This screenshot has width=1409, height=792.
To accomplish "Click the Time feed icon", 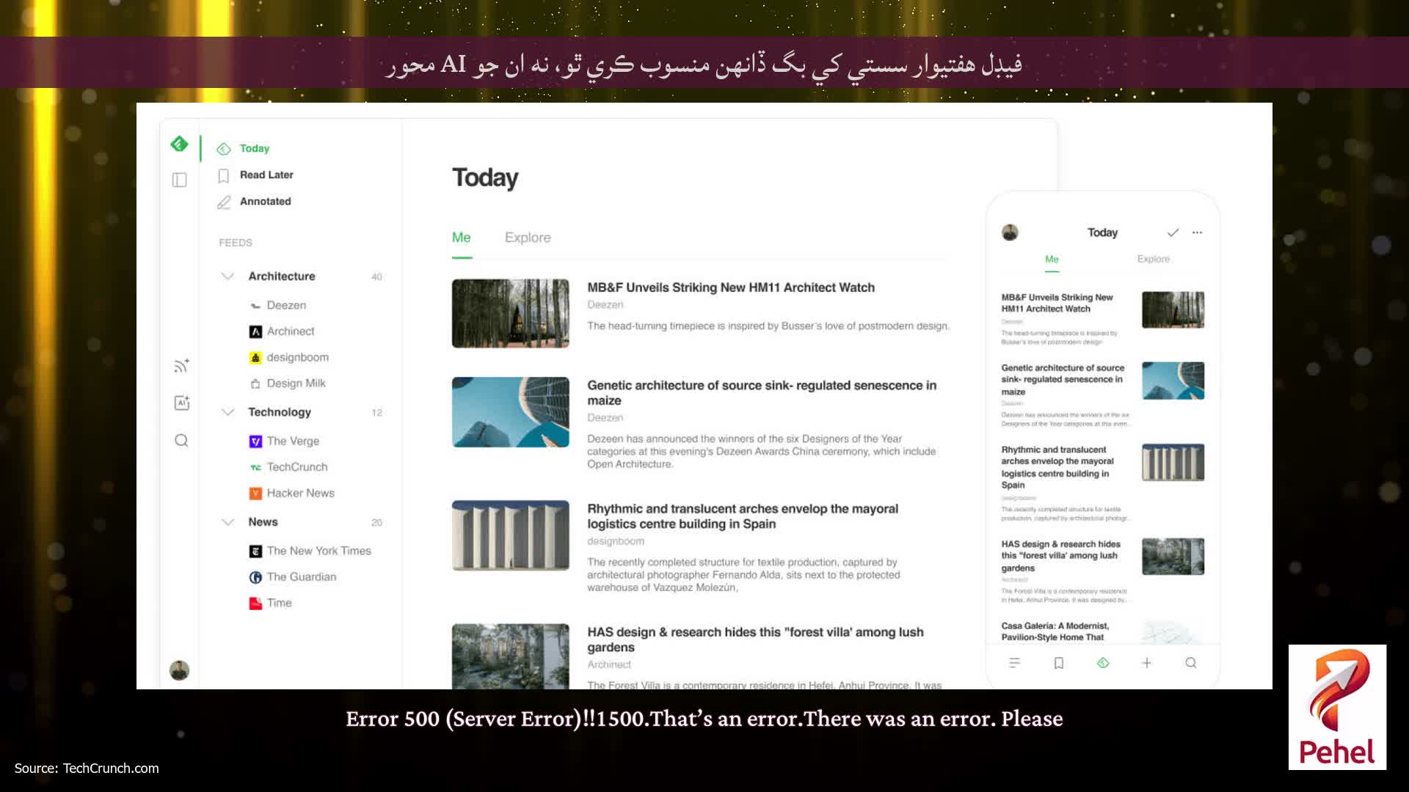I will 255,604.
